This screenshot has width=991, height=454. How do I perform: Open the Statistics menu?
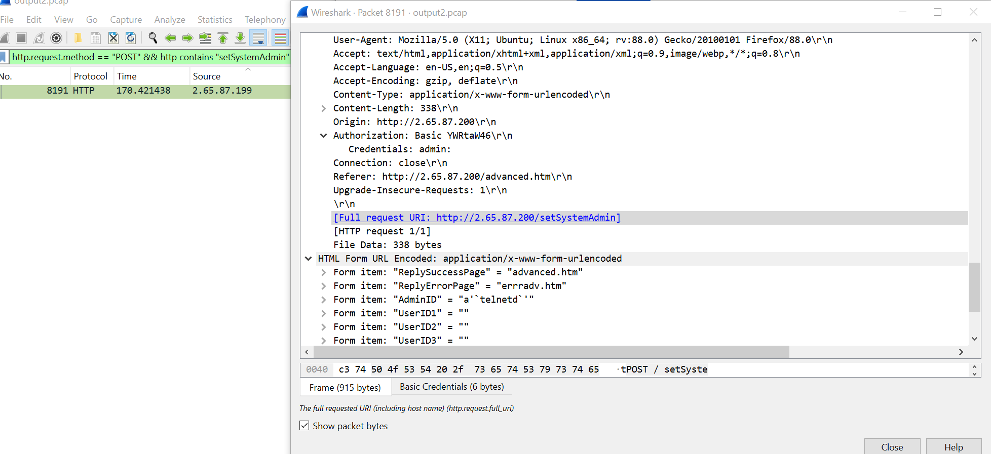click(x=215, y=20)
